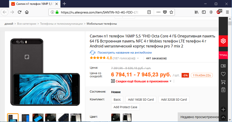
Task: Toggle reader view in address bar
Action: coord(149,12)
